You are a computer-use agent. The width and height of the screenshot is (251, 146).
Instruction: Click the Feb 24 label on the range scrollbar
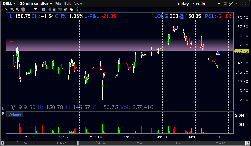[x=22, y=143]
